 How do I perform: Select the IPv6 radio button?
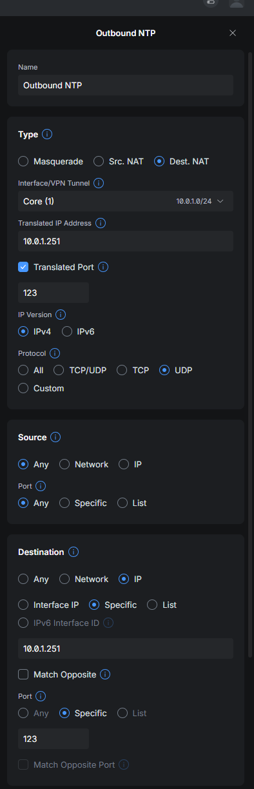click(x=66, y=331)
